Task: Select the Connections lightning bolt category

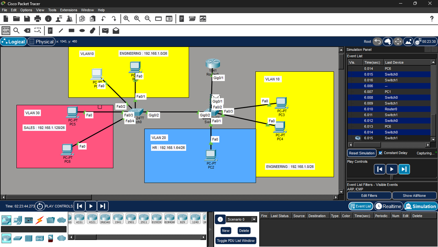Action: pos(39,220)
